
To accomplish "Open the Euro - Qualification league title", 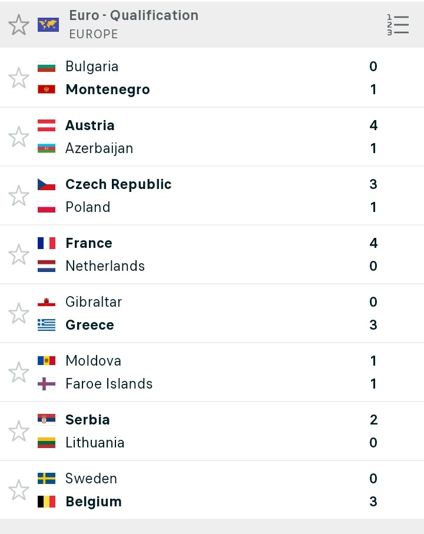I will tap(134, 15).
